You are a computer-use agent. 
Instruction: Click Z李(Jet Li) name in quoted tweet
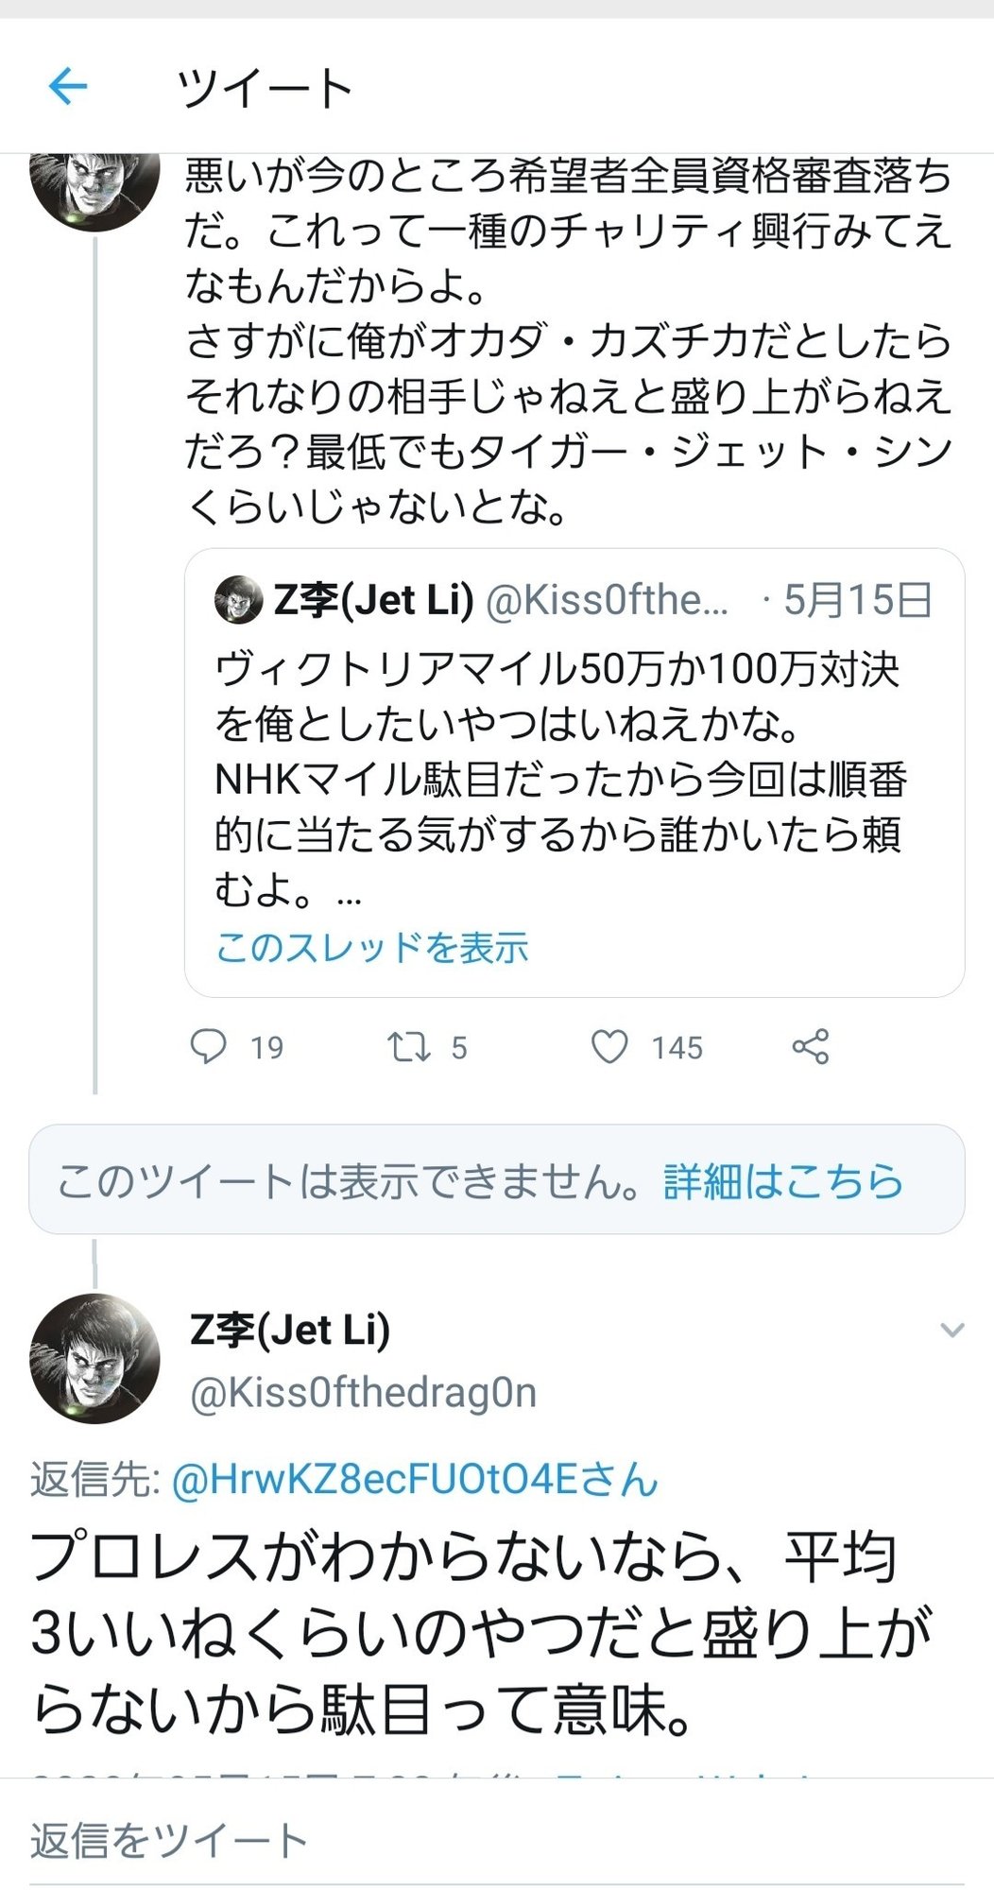(x=373, y=600)
